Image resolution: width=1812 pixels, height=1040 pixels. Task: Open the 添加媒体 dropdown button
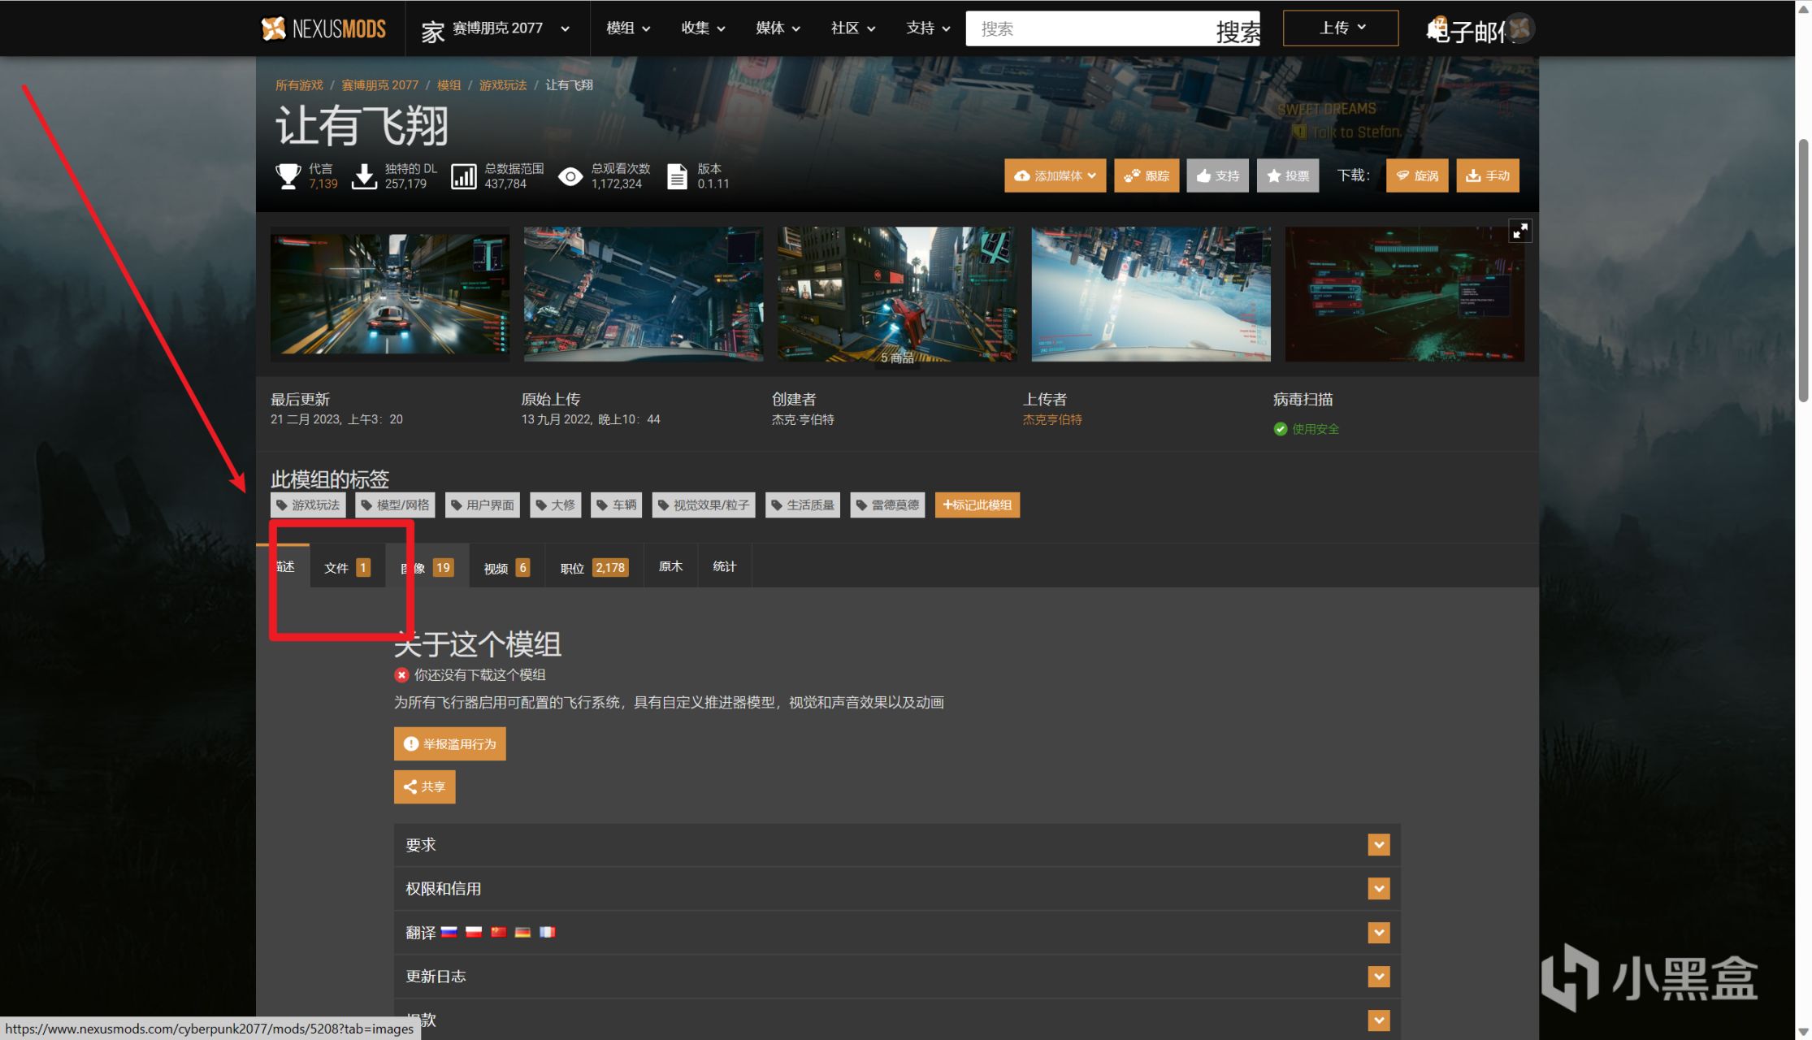point(1055,175)
